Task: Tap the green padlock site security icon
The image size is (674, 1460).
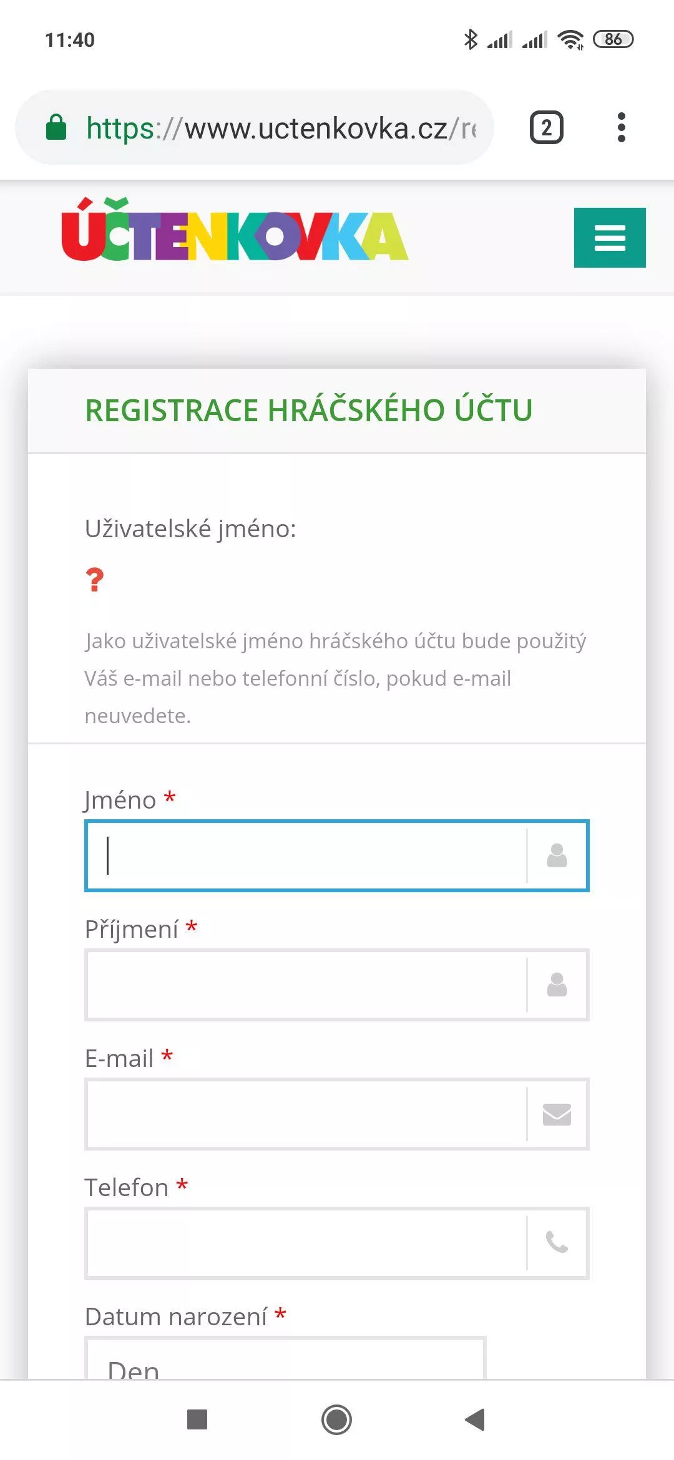Action: (56, 127)
